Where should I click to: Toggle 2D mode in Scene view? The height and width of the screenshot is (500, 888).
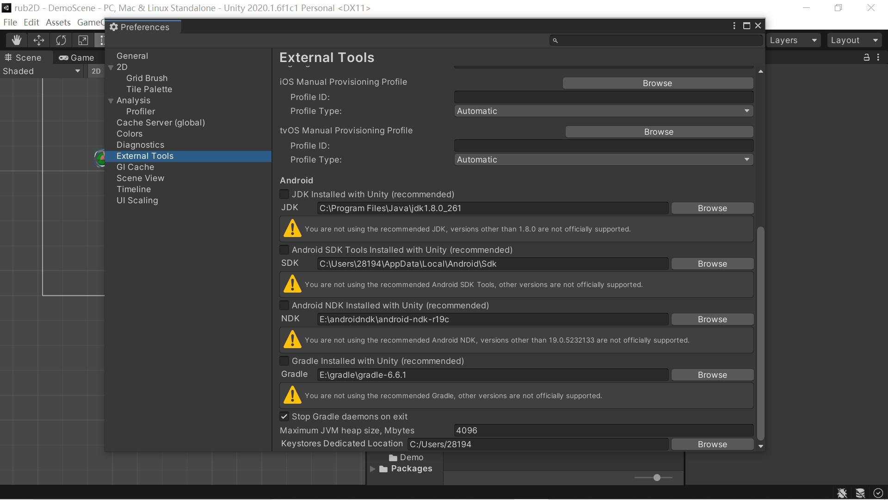(96, 71)
